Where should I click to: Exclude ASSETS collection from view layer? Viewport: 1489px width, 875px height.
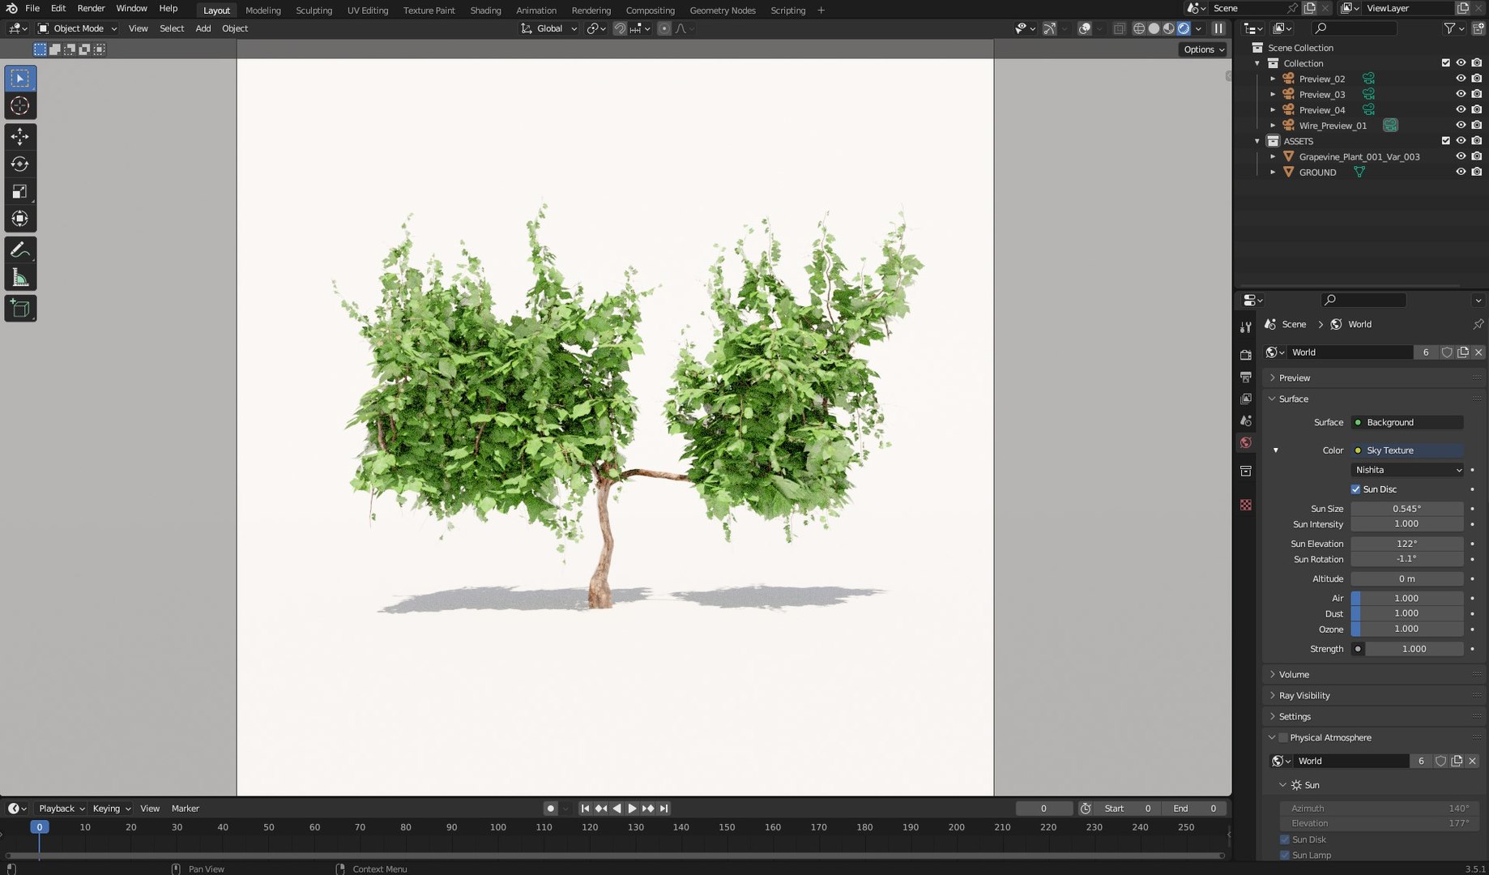pyautogui.click(x=1445, y=141)
